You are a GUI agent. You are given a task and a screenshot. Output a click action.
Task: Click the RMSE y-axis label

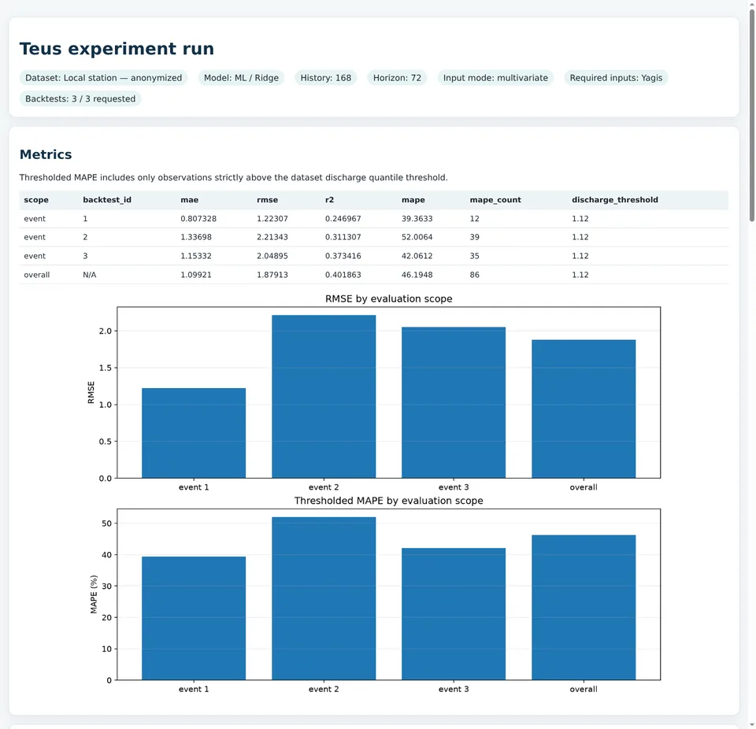(x=91, y=393)
